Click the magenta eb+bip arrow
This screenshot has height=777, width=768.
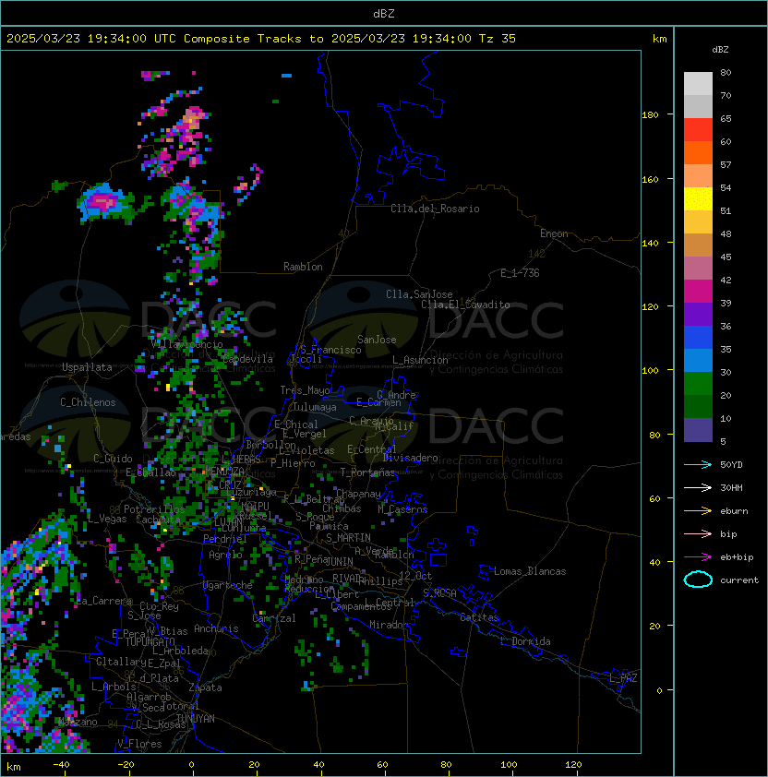tap(698, 557)
